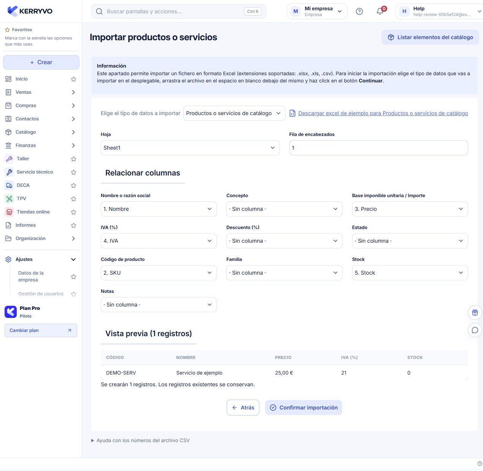Image resolution: width=483 pixels, height=471 pixels.
Task: Favorite Inicio with its star
Action: [x=74, y=79]
